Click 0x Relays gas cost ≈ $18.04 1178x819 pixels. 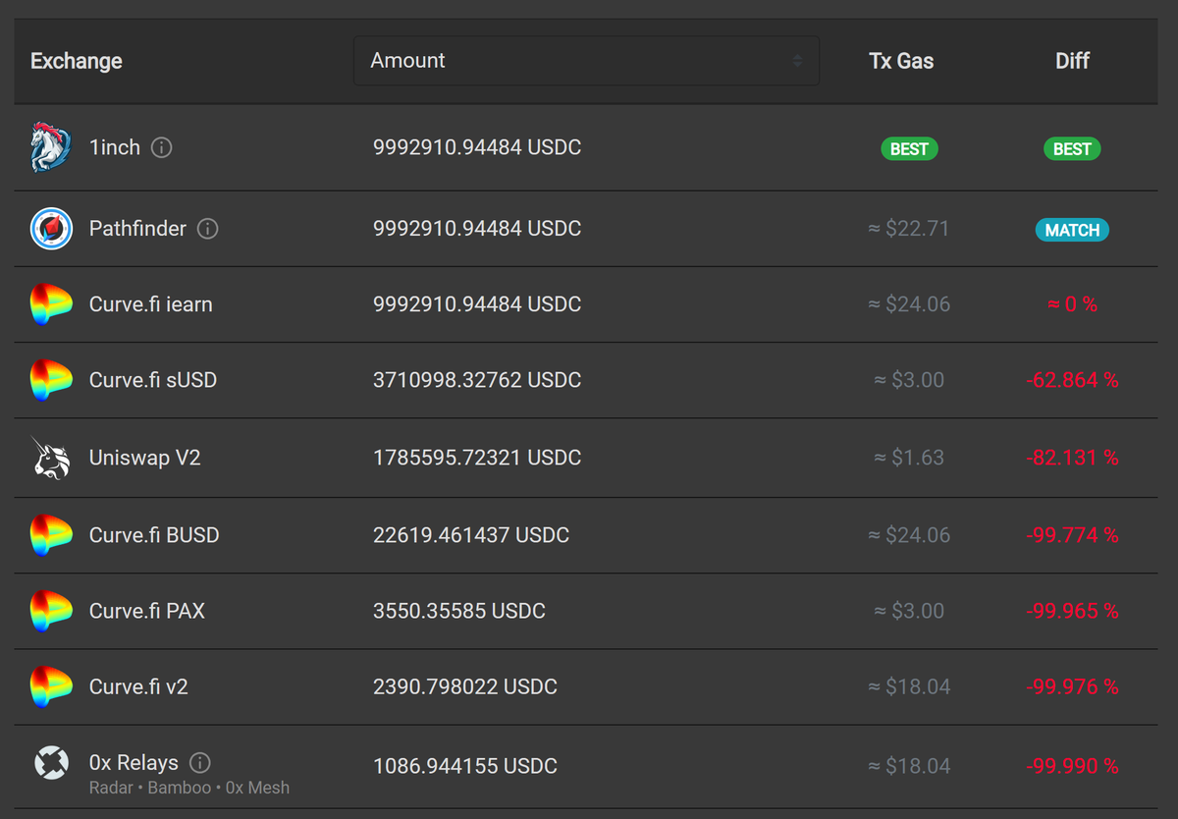(909, 766)
